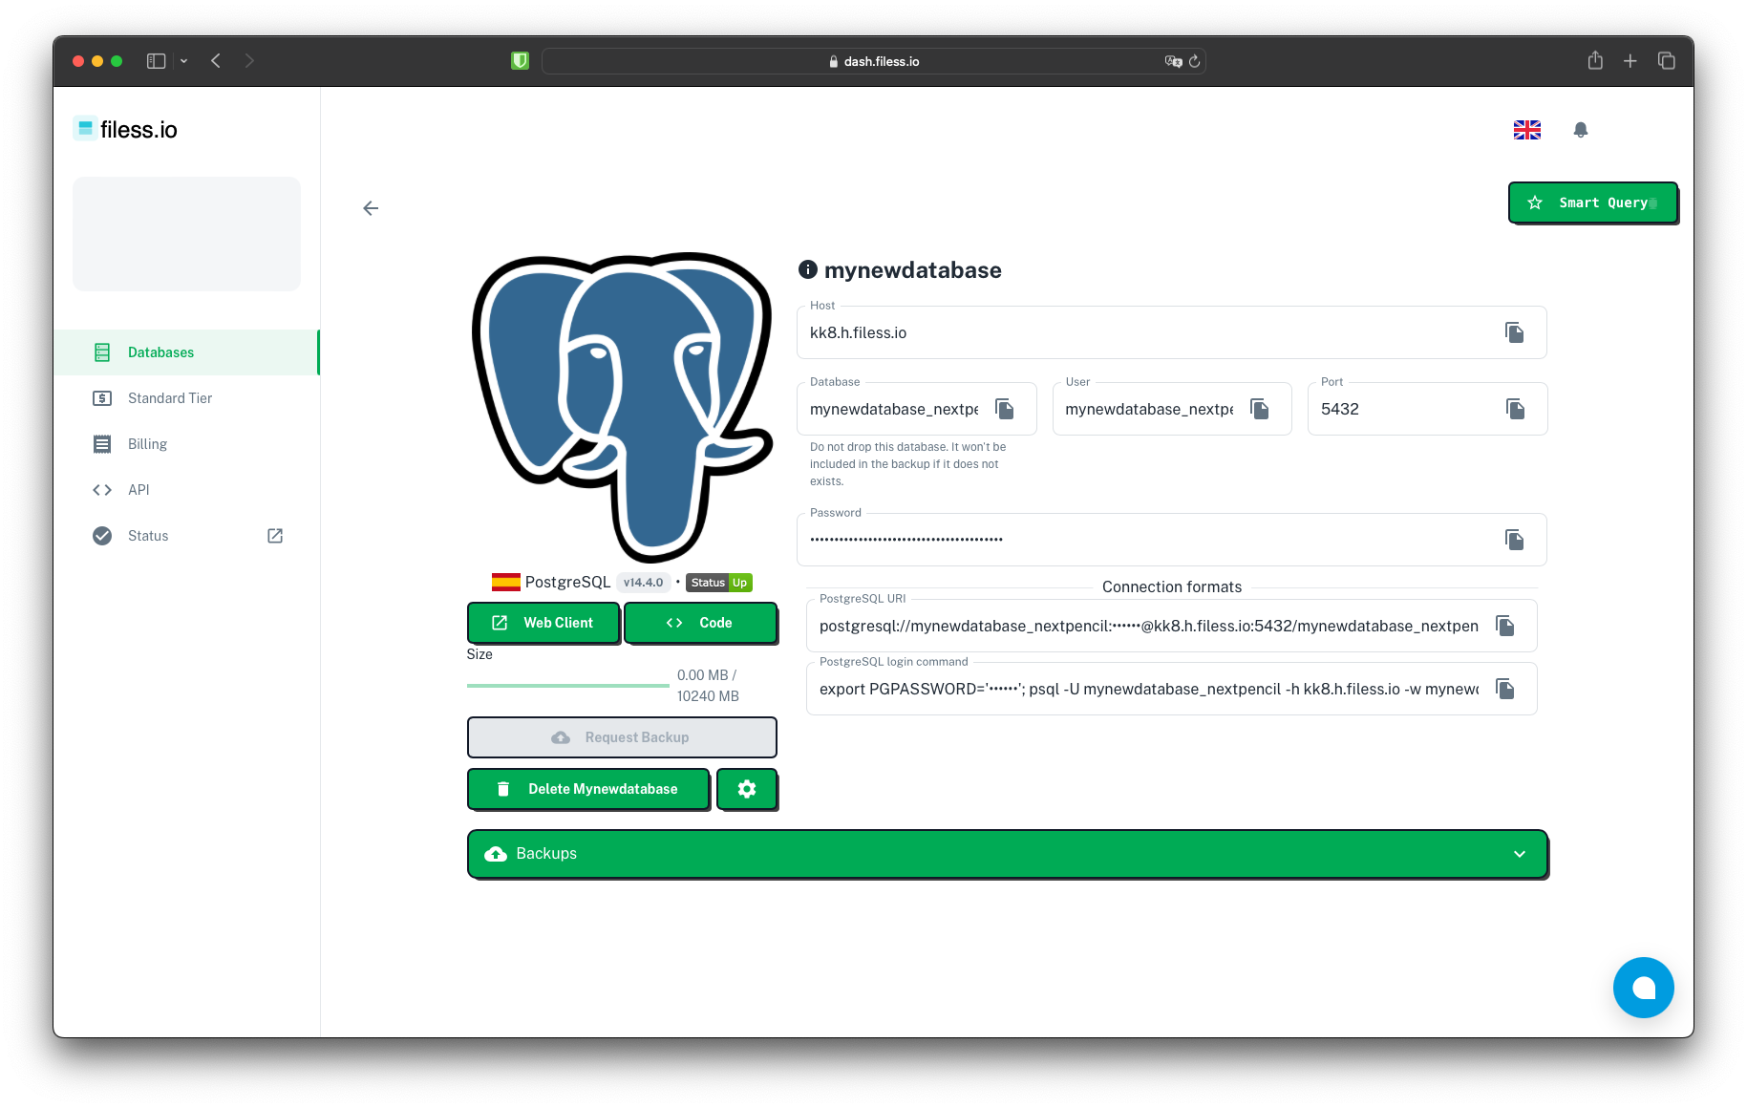Viewport: 1747px width, 1108px height.
Task: Click the Delete Mynewdatabase button
Action: [x=588, y=789]
